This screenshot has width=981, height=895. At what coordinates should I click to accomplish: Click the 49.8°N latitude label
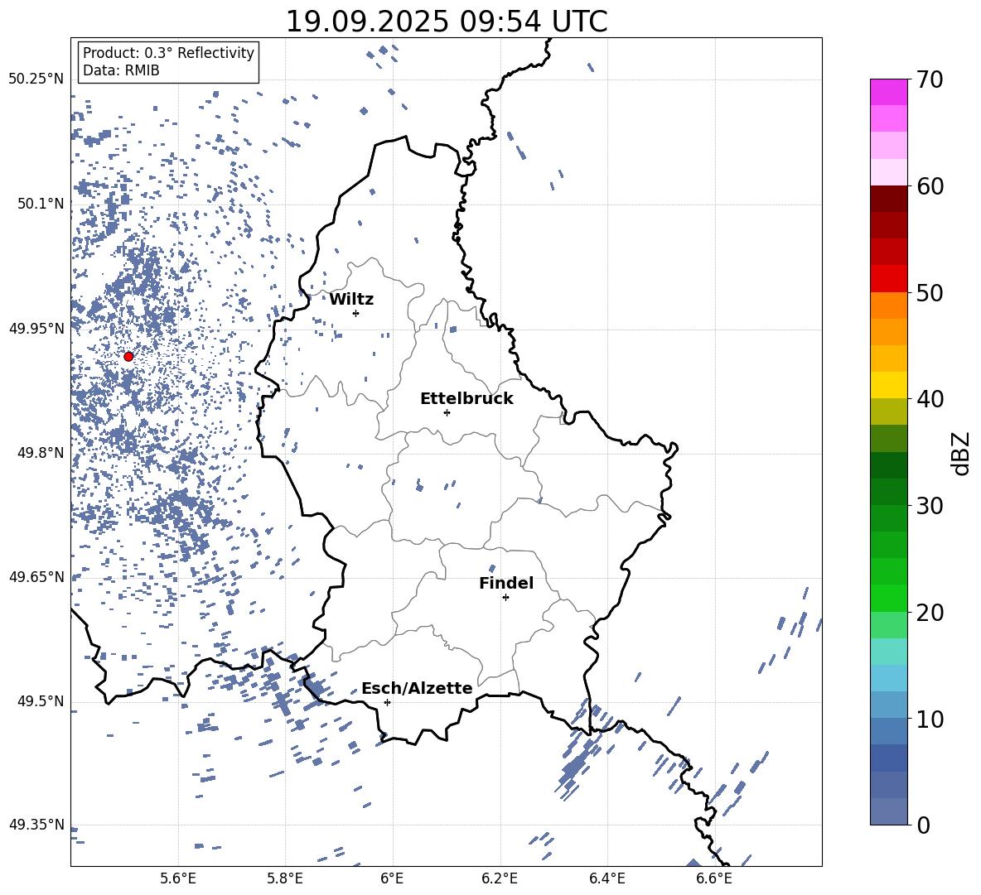click(41, 453)
